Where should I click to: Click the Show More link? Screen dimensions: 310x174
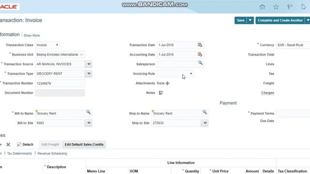(x=31, y=35)
